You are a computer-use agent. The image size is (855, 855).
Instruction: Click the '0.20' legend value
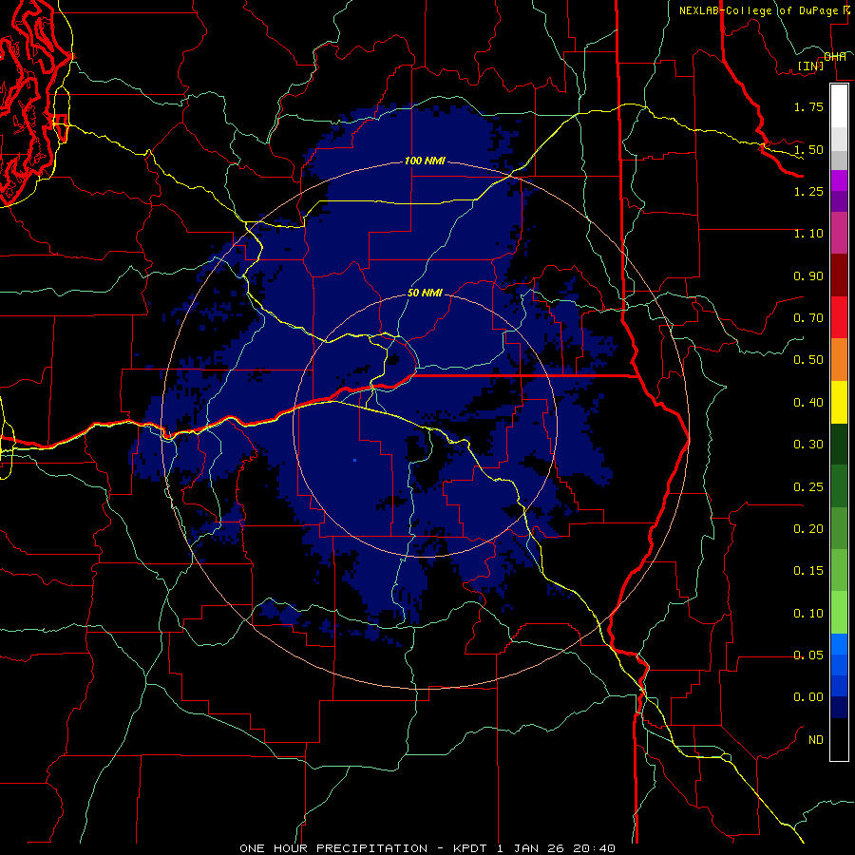[808, 529]
